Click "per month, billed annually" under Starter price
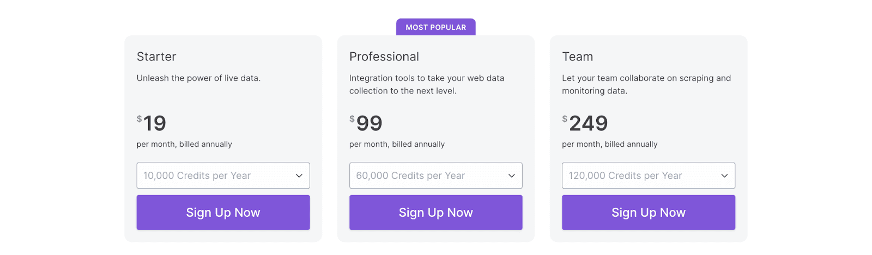Viewport: 872px width, 255px height. point(184,144)
